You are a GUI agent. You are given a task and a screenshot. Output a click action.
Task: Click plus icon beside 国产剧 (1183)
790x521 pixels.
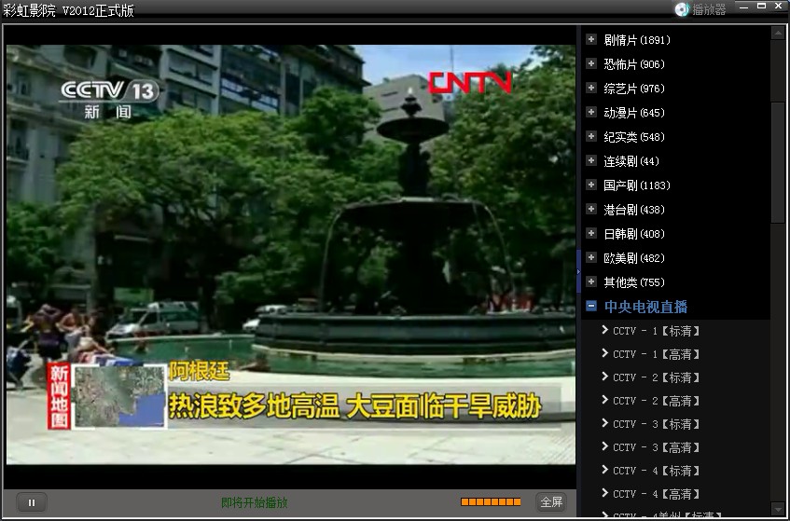coord(590,185)
